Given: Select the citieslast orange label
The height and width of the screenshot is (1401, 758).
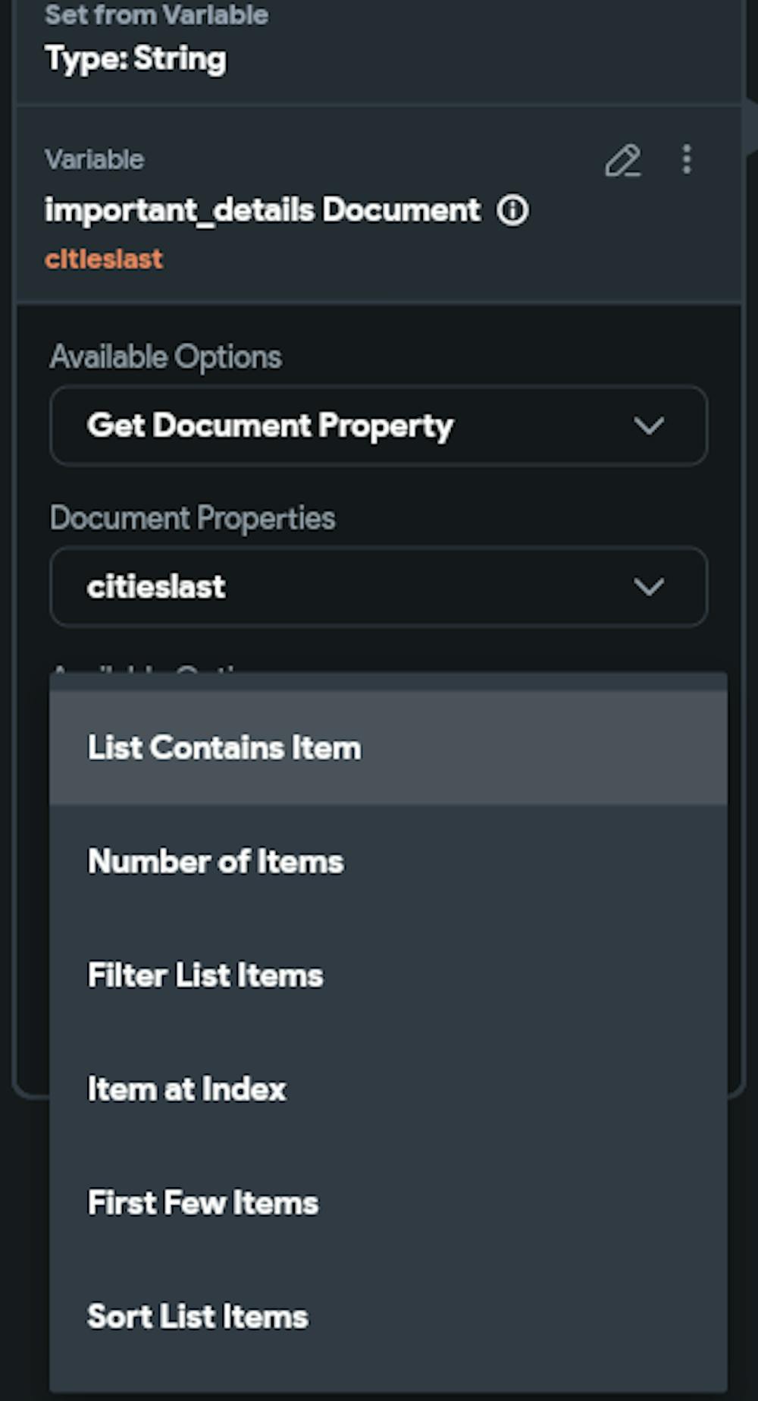Looking at the screenshot, I should [103, 259].
